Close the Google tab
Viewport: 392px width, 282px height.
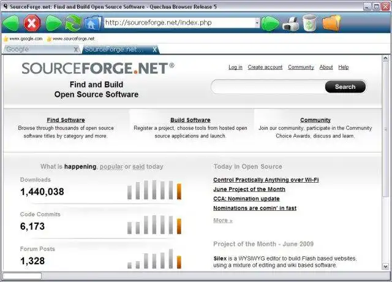pyautogui.click(x=76, y=50)
